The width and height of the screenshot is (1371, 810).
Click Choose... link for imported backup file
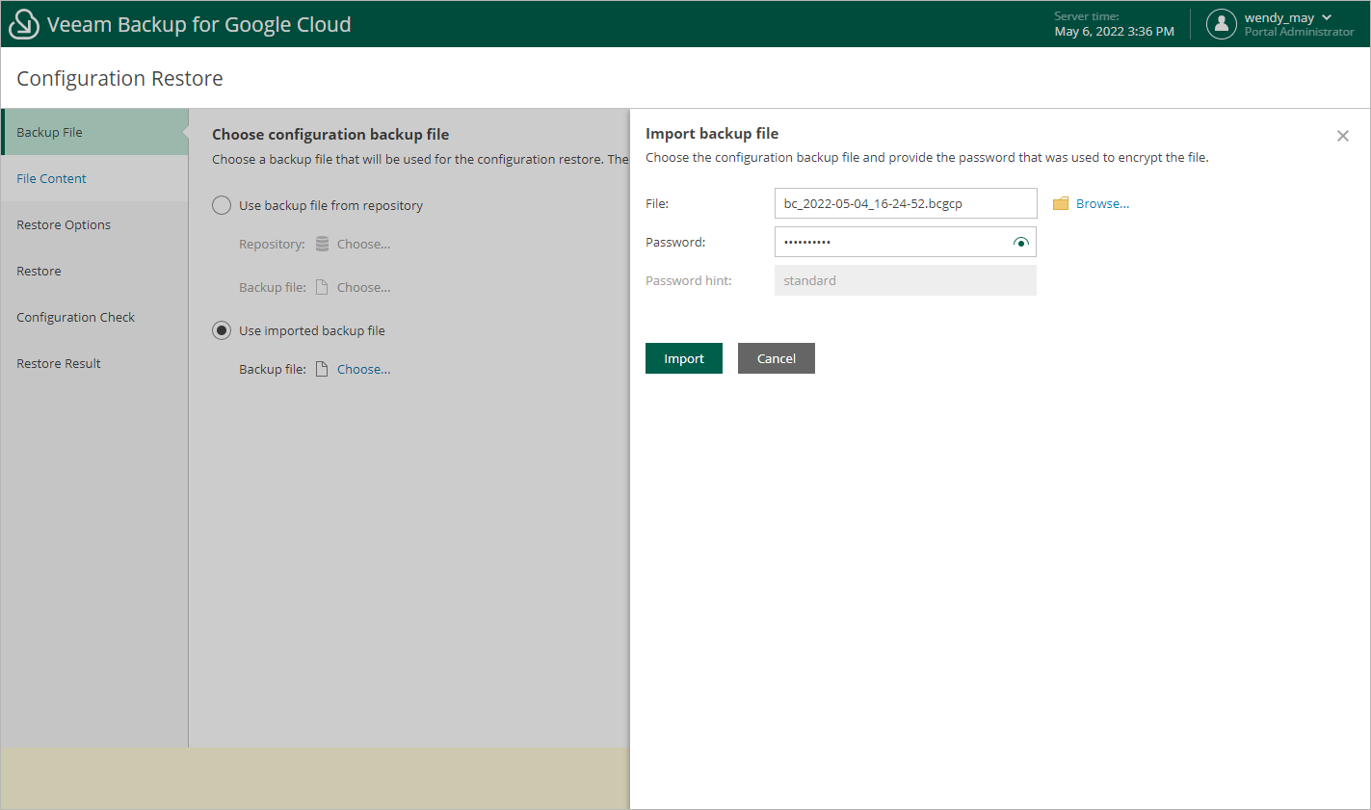[x=363, y=370]
